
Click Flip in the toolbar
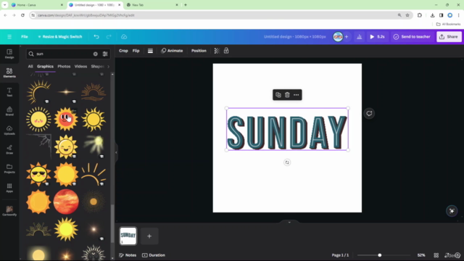[x=136, y=51]
